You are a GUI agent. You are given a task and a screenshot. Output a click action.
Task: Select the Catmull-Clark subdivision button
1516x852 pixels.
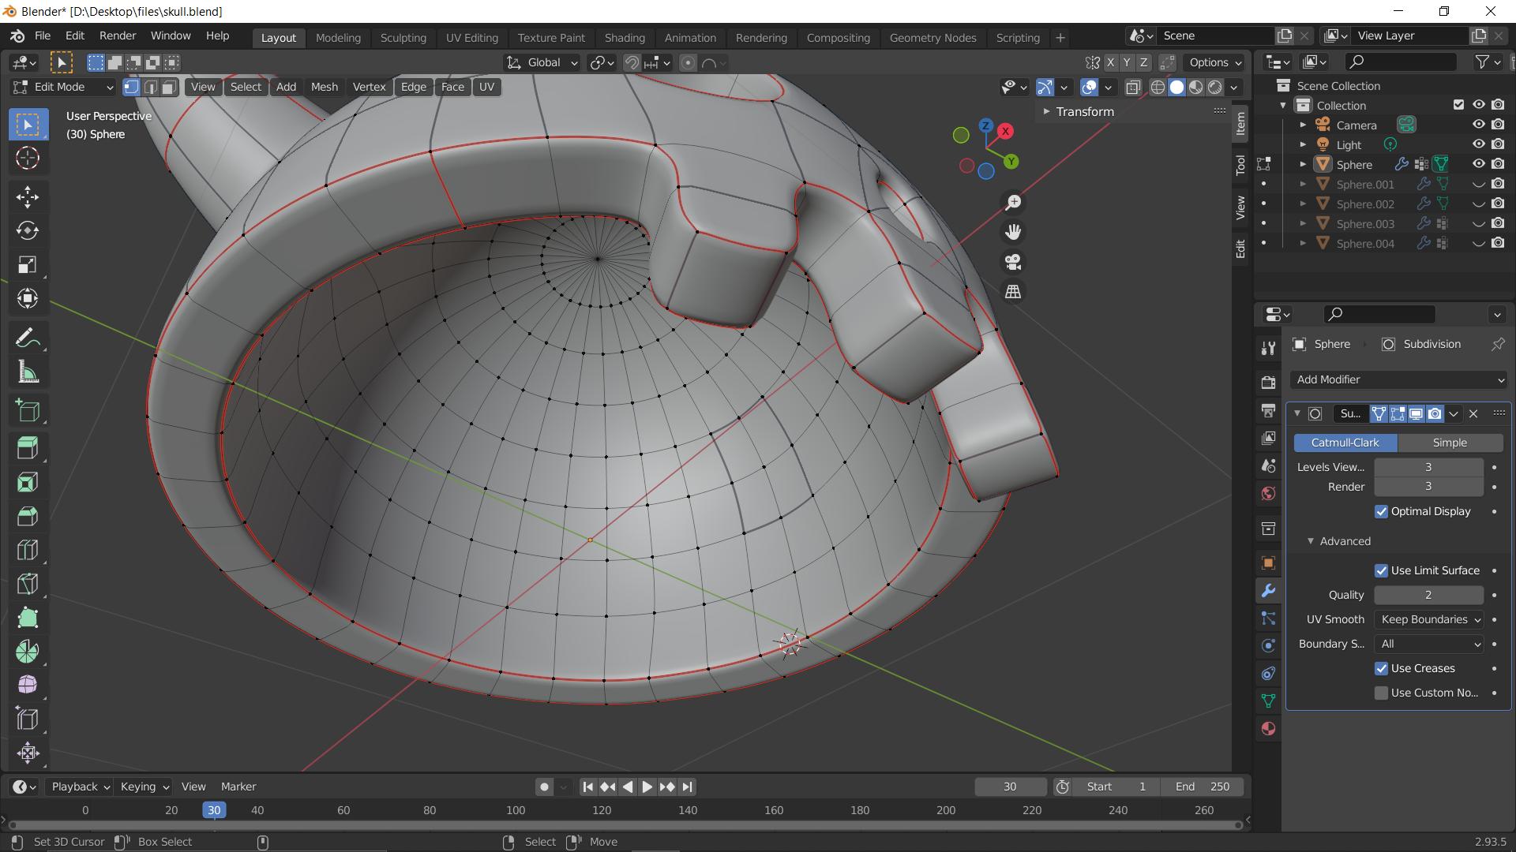point(1345,443)
